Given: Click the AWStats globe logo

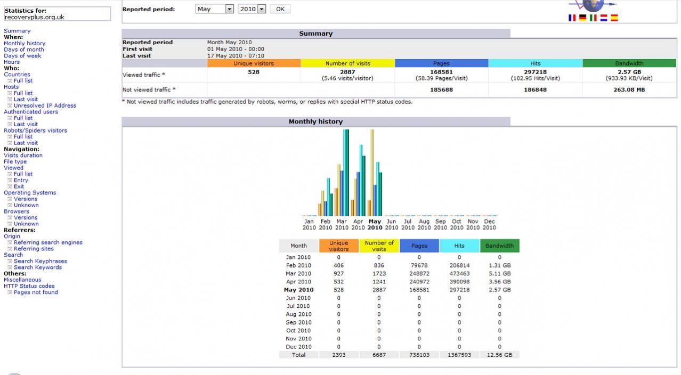Looking at the screenshot, I should point(592,5).
